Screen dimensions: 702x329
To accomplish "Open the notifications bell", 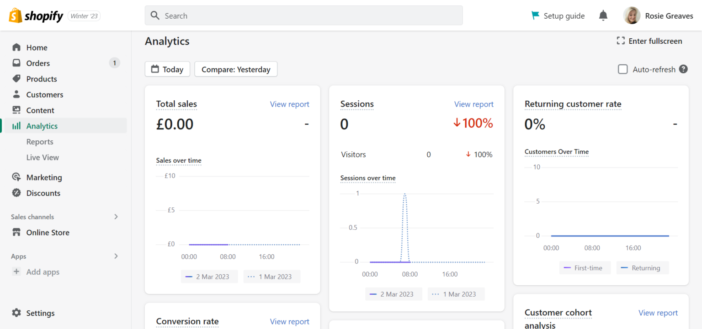I will pos(603,15).
